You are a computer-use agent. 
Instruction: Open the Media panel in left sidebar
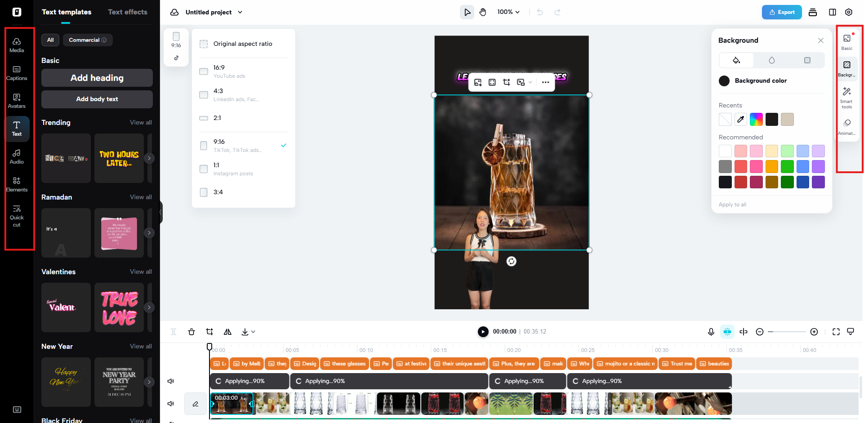(x=17, y=44)
